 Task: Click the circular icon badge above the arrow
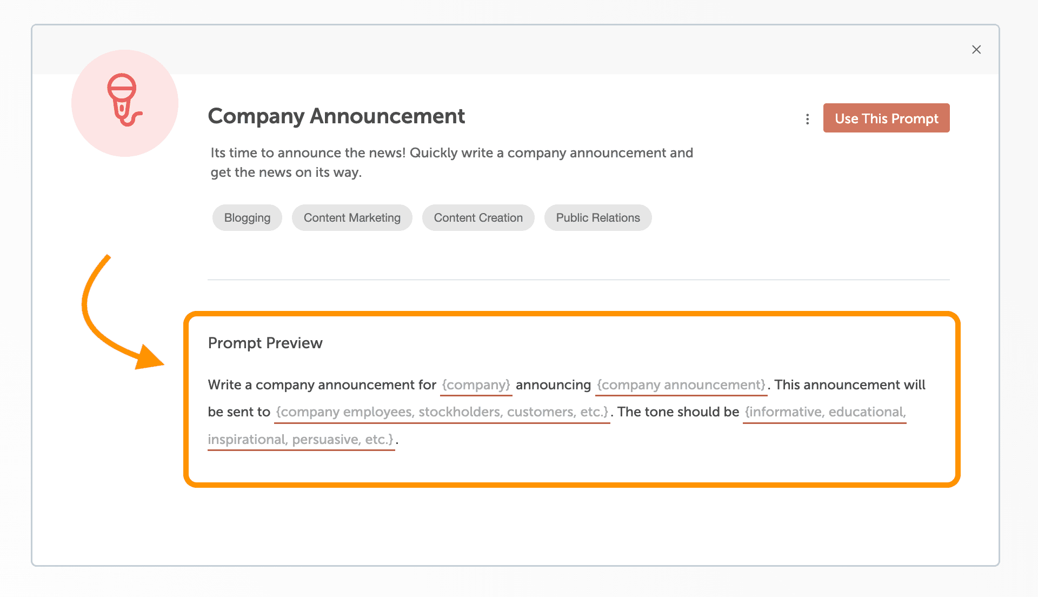click(124, 103)
